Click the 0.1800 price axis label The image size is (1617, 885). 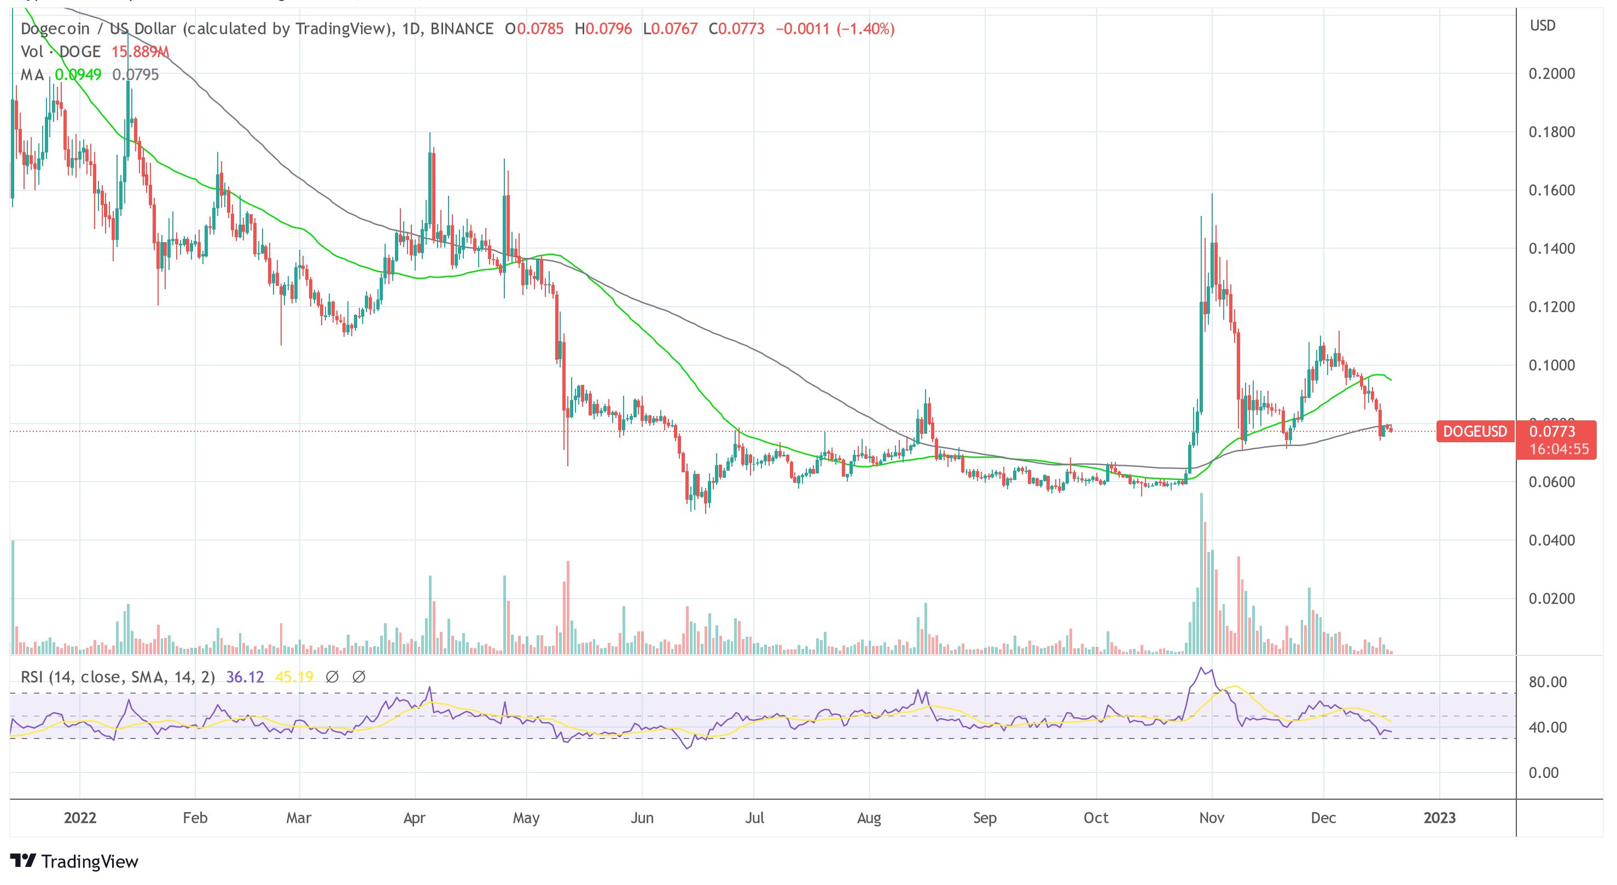coord(1552,132)
